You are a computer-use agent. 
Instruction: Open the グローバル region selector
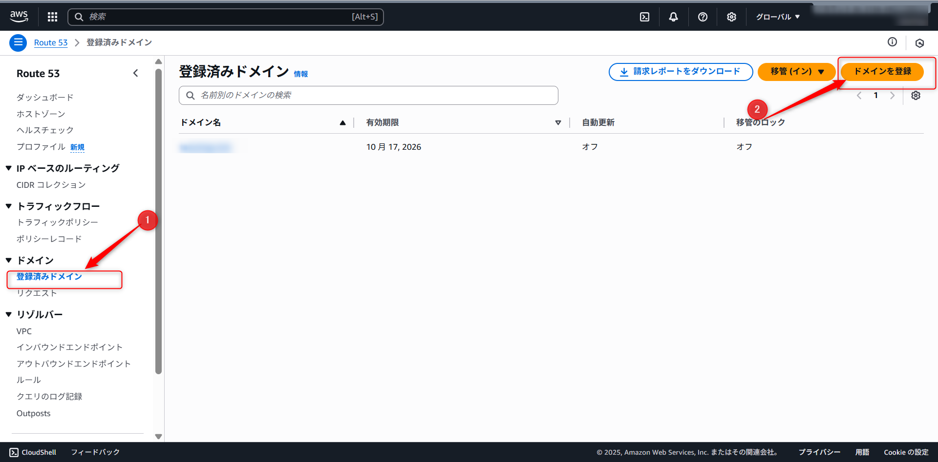778,17
